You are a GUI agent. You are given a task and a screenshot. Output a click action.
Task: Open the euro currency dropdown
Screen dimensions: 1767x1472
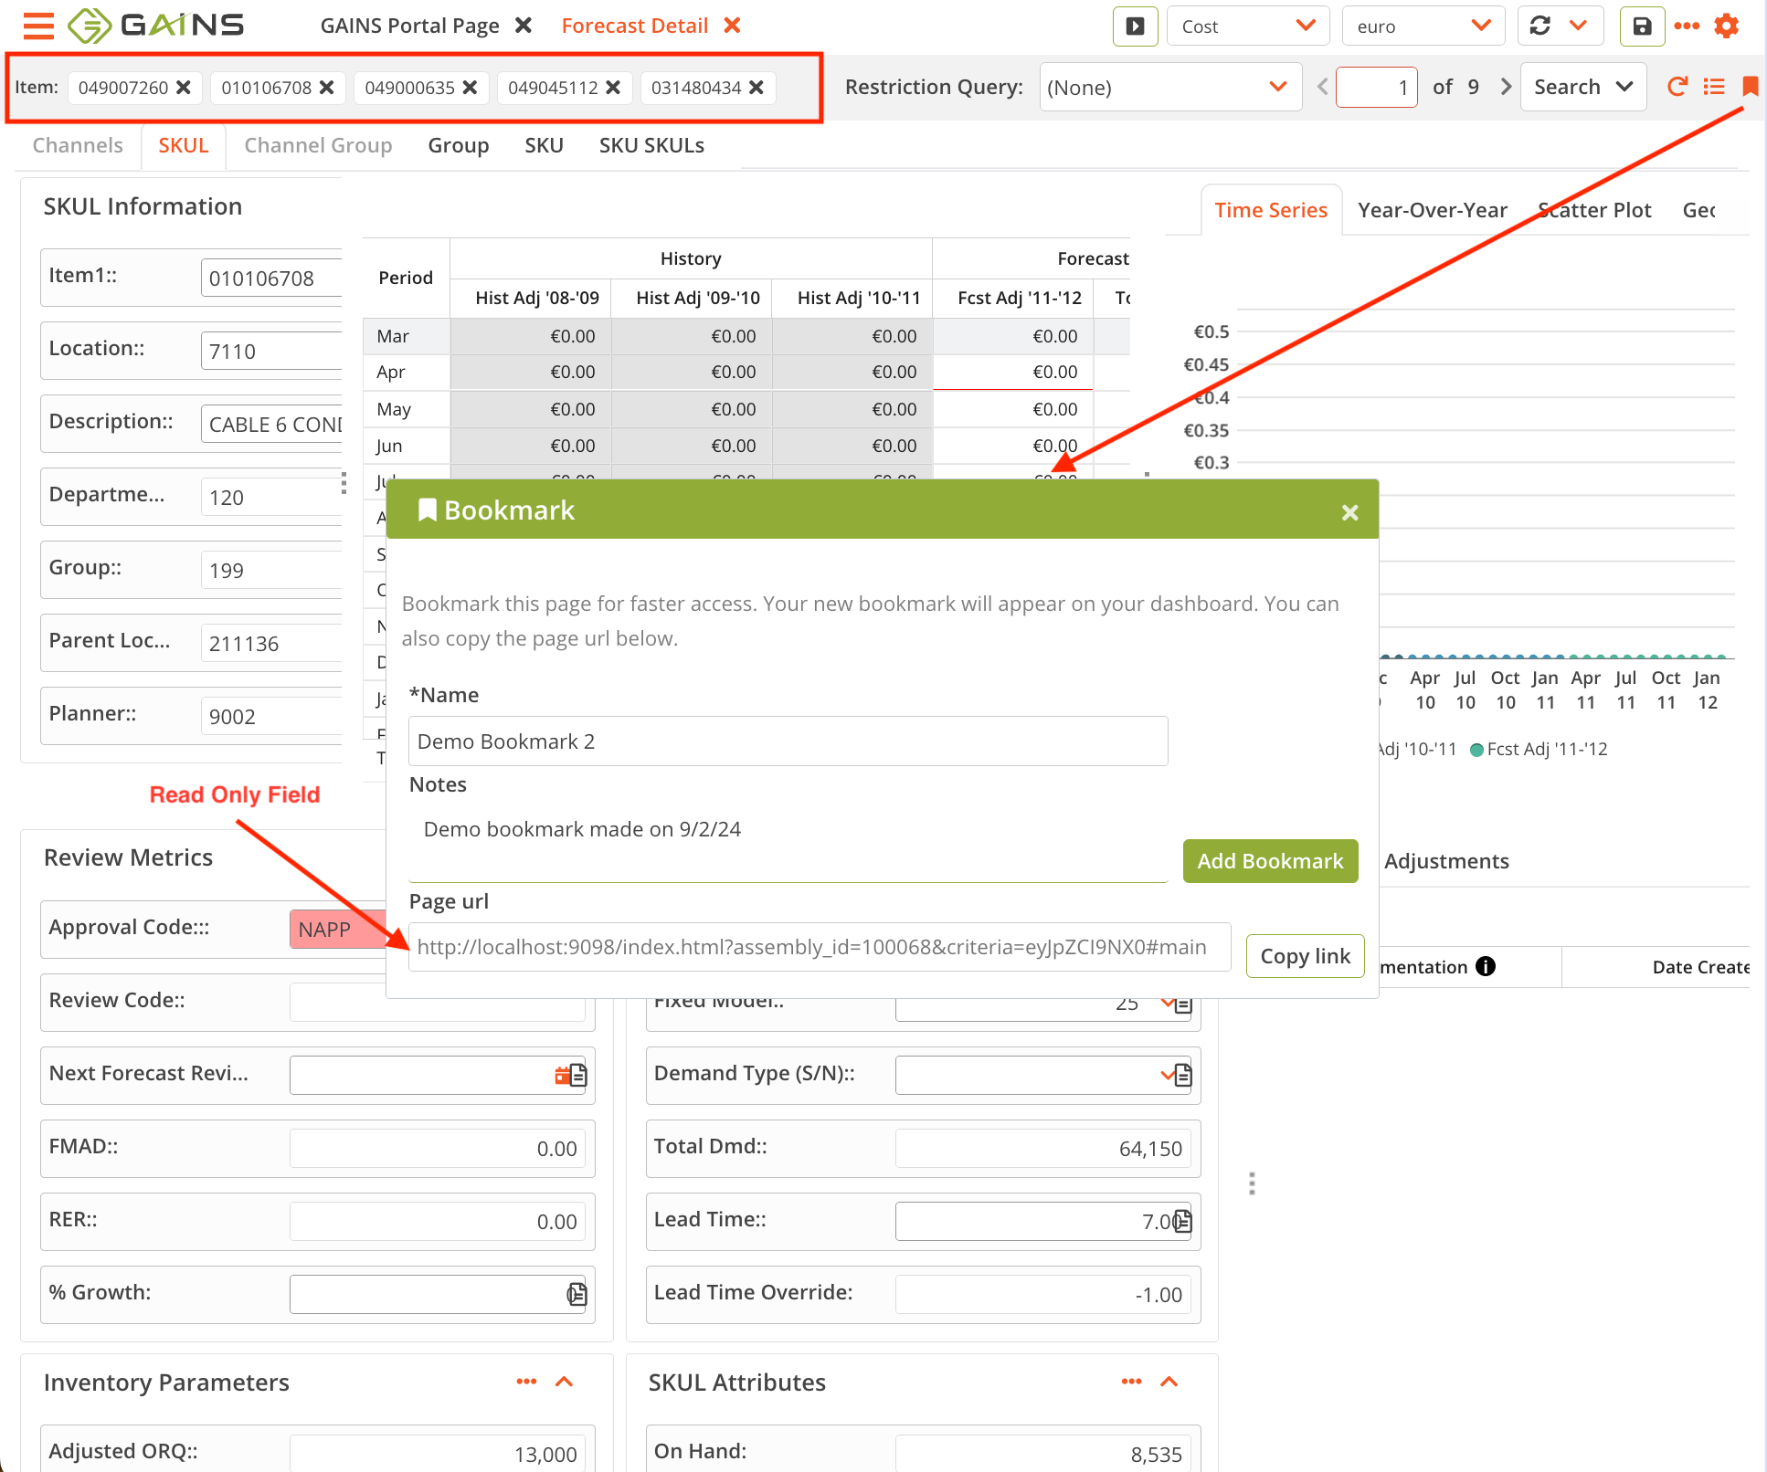[x=1423, y=26]
